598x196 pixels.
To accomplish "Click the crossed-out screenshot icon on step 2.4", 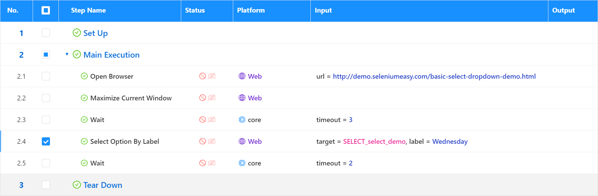I will click(x=212, y=141).
